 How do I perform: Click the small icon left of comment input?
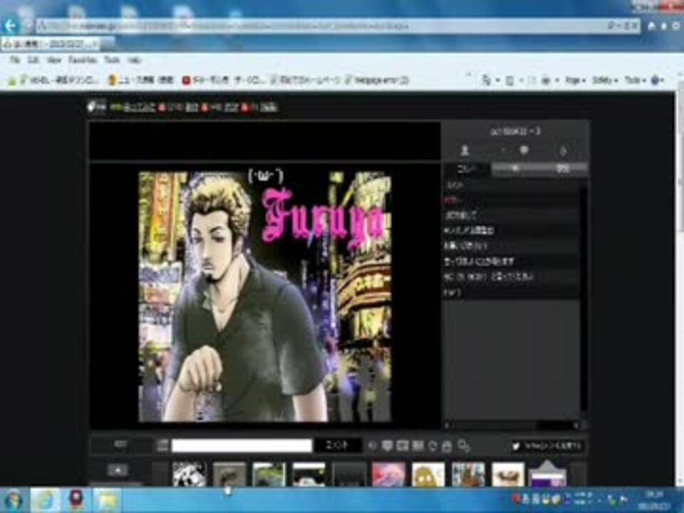pyautogui.click(x=162, y=445)
